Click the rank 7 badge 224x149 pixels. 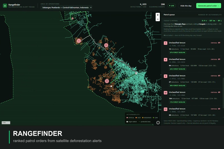pyautogui.click(x=165, y=43)
